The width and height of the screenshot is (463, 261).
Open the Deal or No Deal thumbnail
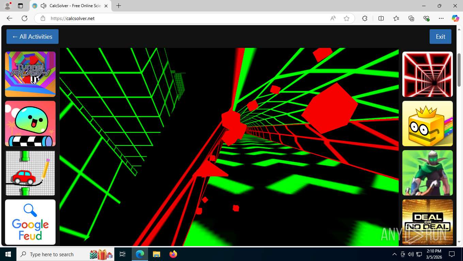428,222
